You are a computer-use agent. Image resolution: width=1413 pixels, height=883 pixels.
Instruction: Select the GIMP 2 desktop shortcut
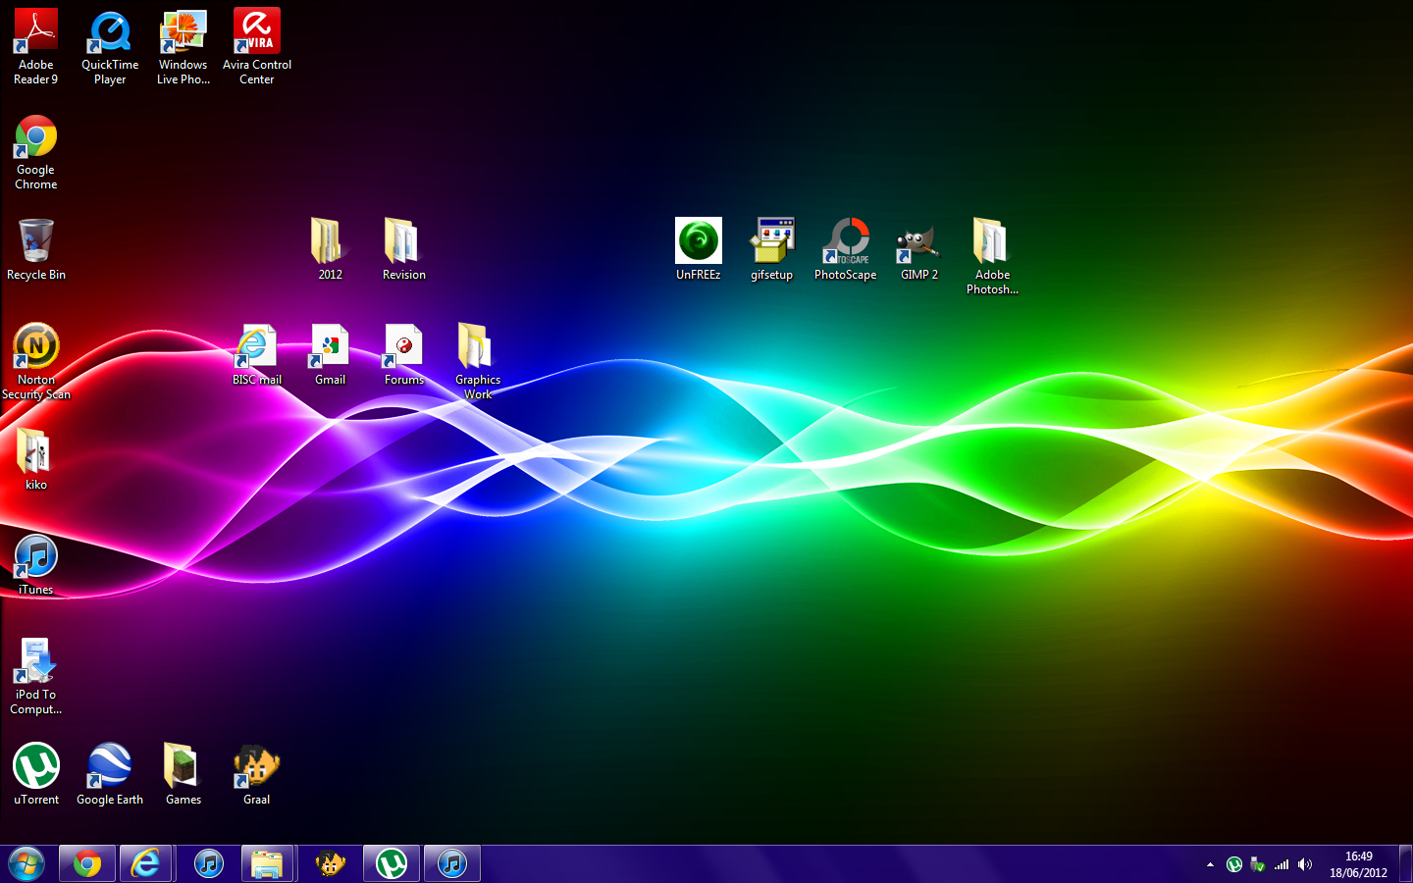919,241
